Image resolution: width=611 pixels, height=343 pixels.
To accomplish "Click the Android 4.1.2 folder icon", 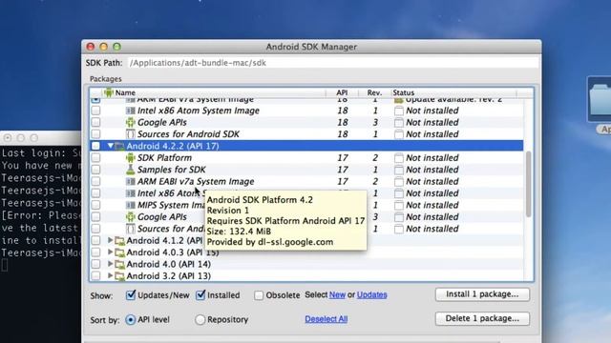I will click(x=120, y=241).
